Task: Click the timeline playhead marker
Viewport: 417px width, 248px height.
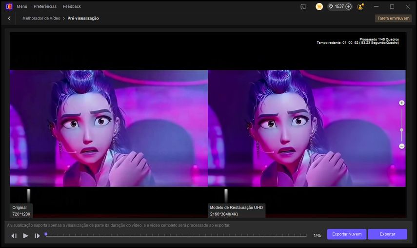Action: tap(46, 234)
